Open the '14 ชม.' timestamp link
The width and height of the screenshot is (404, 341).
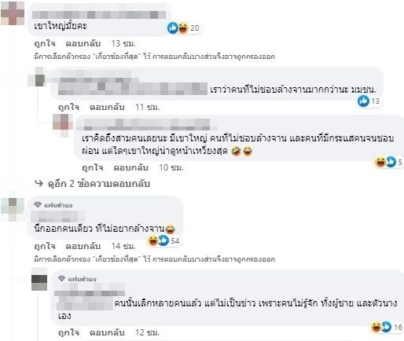pos(123,246)
